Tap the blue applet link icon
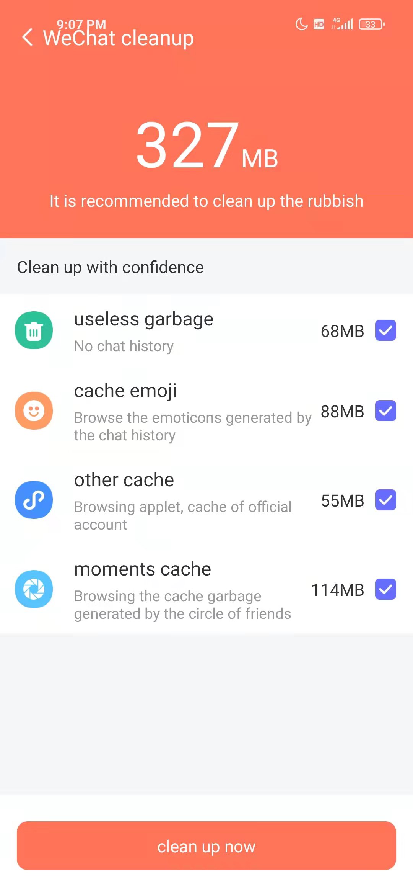413x896 pixels. [34, 500]
